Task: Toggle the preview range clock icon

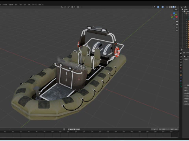Action: 160,129
